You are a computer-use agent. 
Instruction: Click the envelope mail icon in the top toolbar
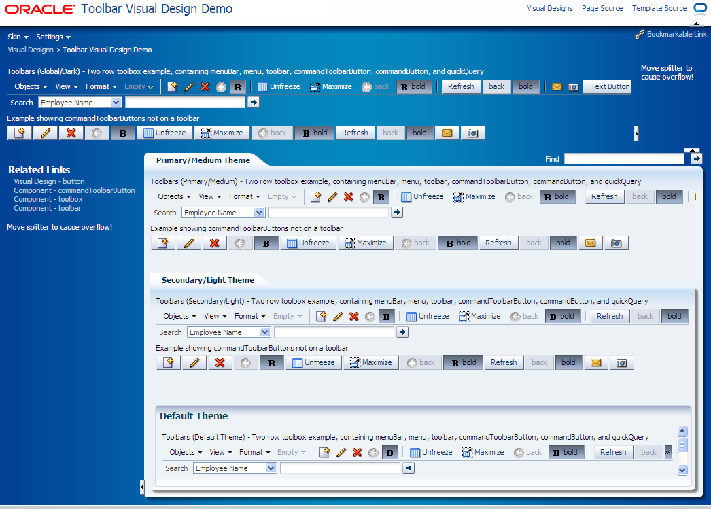coord(557,86)
